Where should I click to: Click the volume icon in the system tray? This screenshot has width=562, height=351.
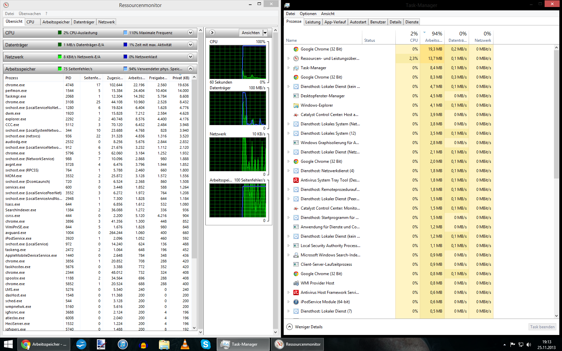point(529,345)
